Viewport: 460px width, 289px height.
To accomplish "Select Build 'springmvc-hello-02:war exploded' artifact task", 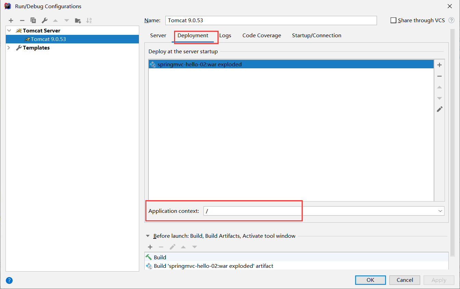I will 296,266.
